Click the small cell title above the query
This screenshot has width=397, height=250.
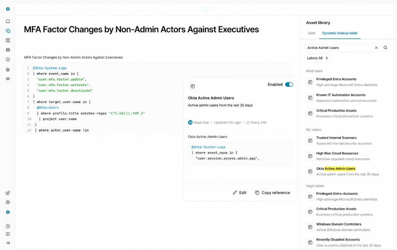point(73,57)
